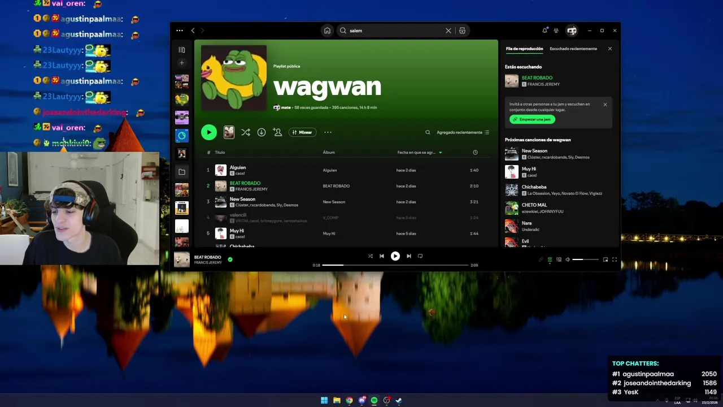The height and width of the screenshot is (407, 723).
Task: Toggle shuffle in the player bar
Action: click(370, 256)
